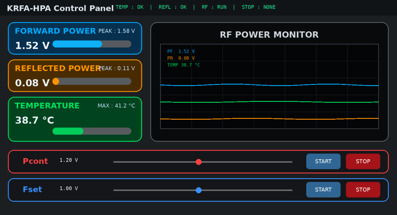397x215 pixels.
Task: Click the green temperature trace on chart
Action: [269, 101]
